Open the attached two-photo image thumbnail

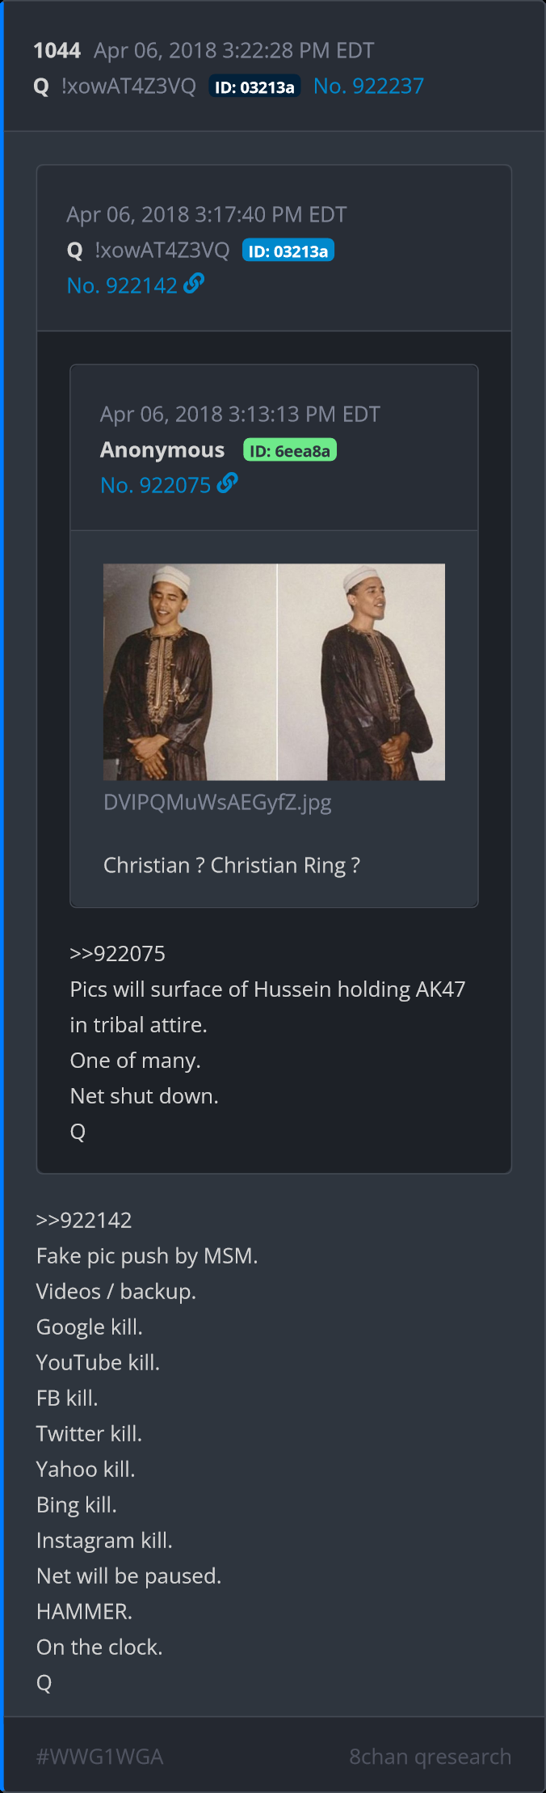point(274,672)
